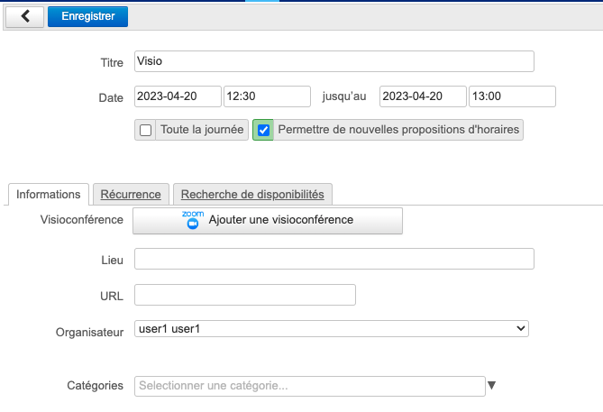This screenshot has height=412, width=603.
Task: Click the back arrow button
Action: [24, 16]
